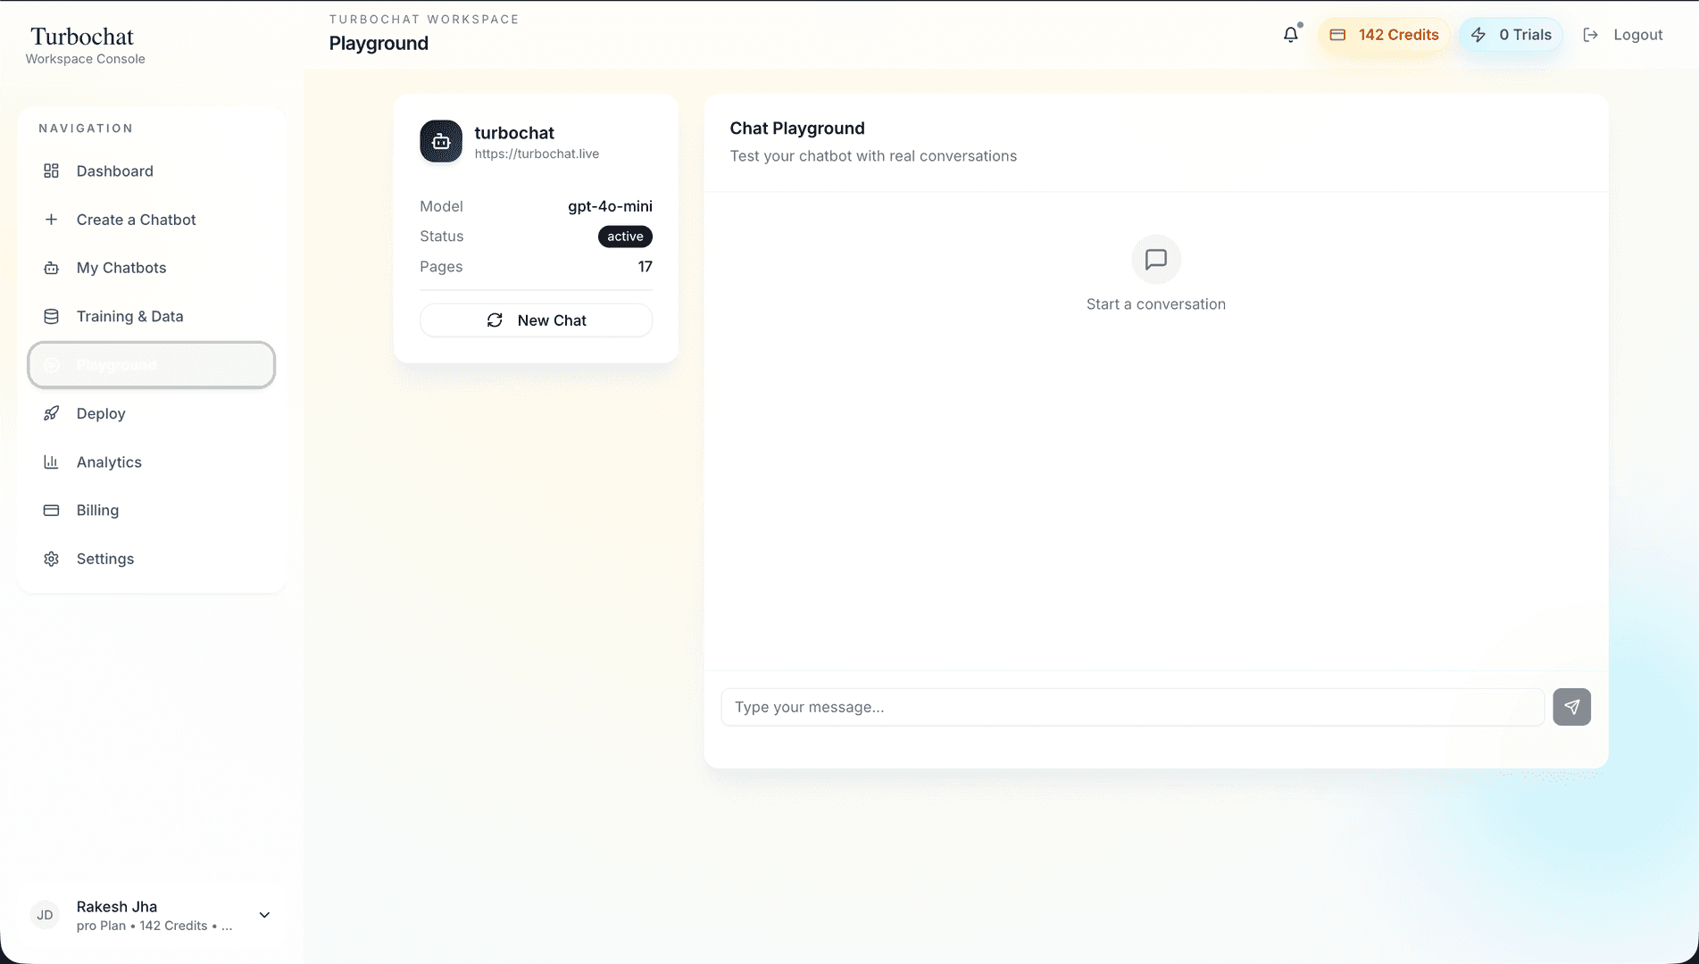
Task: Navigate to Deploy page
Action: click(x=151, y=413)
